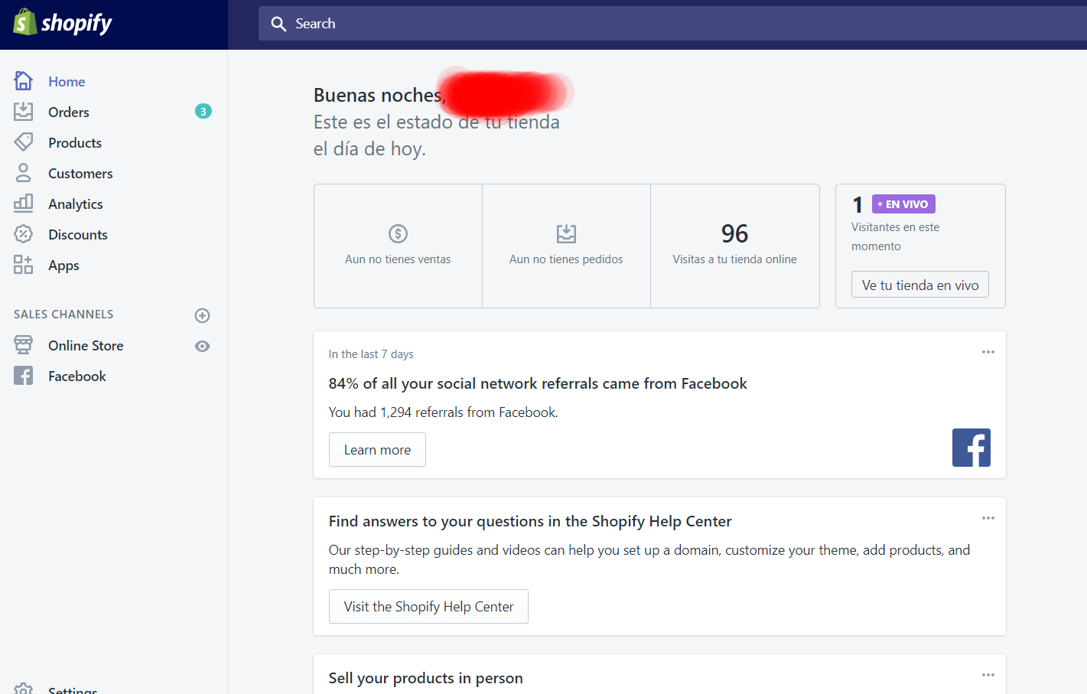This screenshot has width=1087, height=694.
Task: Open options menu on Facebook referrals card
Action: point(988,352)
